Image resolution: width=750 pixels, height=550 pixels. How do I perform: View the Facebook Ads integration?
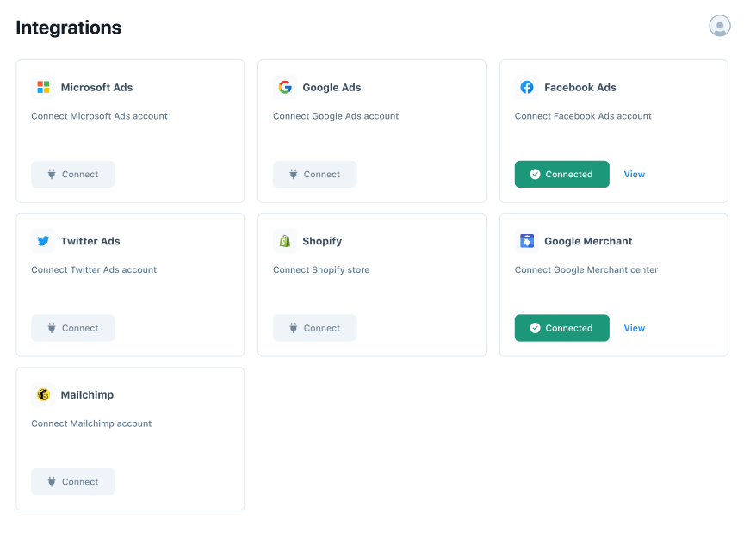(x=635, y=175)
